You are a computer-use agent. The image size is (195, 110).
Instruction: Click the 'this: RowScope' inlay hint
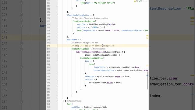point(99,49)
